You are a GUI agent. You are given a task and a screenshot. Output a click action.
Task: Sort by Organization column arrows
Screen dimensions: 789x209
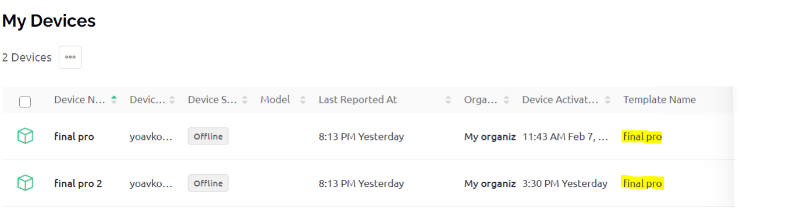tap(506, 100)
